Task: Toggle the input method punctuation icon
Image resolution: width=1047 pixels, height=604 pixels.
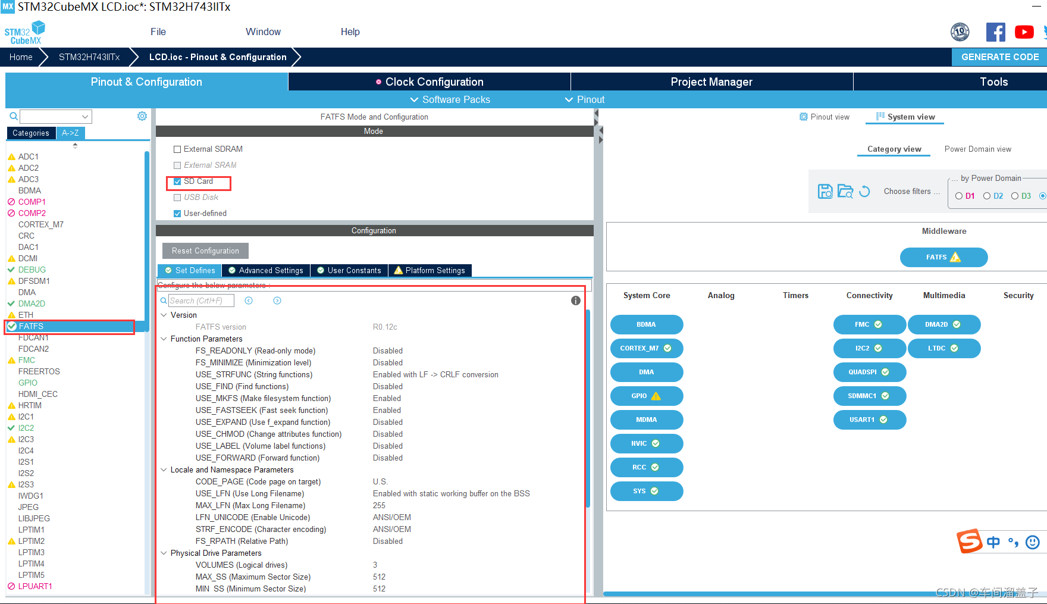Action: click(1013, 542)
